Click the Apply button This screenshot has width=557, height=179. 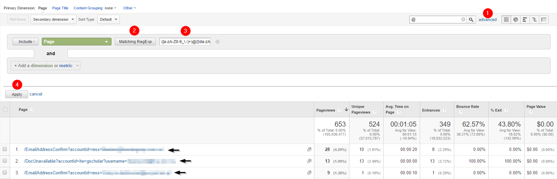17,95
